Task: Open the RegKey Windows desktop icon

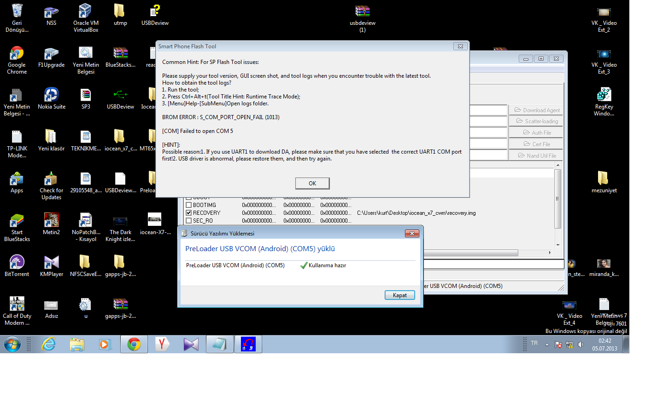Action: pyautogui.click(x=604, y=102)
